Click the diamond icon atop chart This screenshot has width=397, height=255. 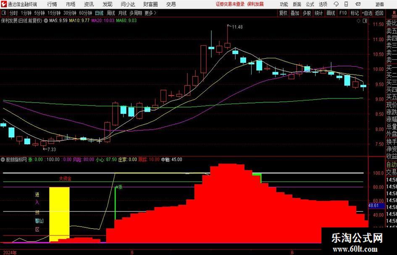pos(358,21)
